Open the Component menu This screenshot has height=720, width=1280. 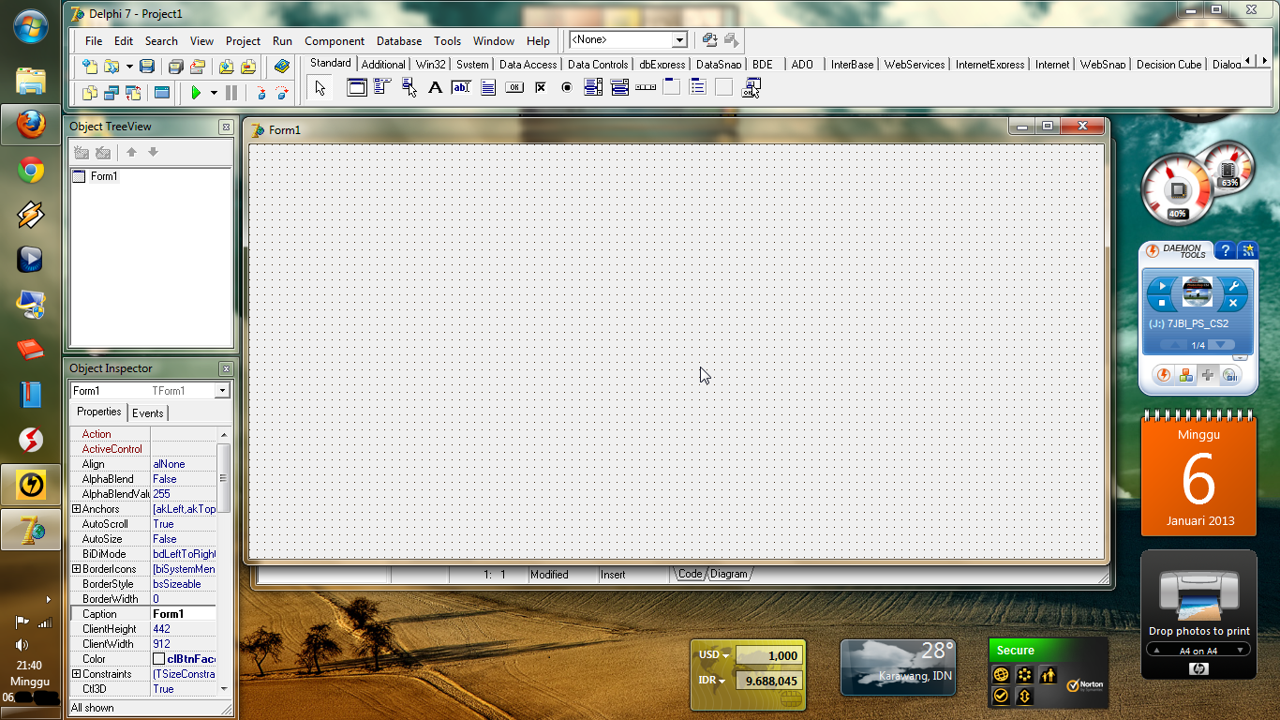pos(335,41)
